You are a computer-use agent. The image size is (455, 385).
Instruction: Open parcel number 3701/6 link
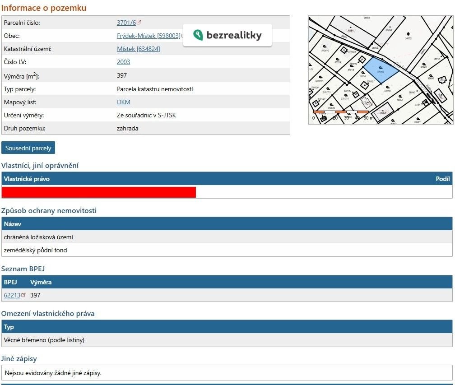coord(126,23)
